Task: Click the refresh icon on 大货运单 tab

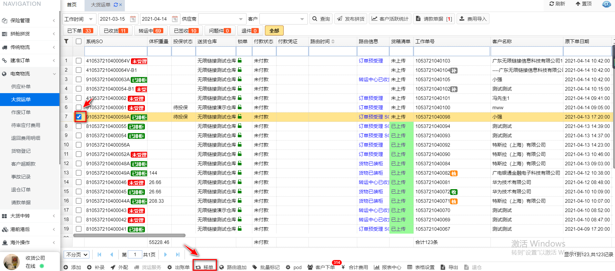Action: (x=116, y=5)
